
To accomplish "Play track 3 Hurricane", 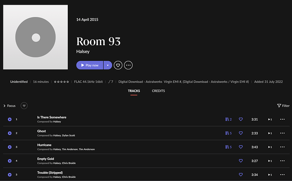I will [10, 147].
